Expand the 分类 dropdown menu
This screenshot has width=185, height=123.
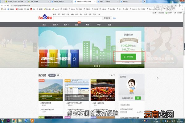pyautogui.click(x=55, y=25)
